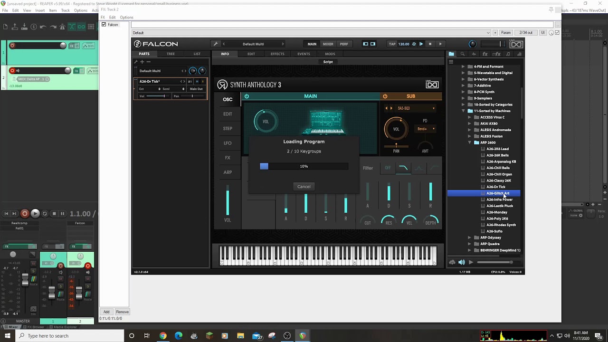Open the Default preset dropdown
608x342 pixels.
(x=311, y=33)
